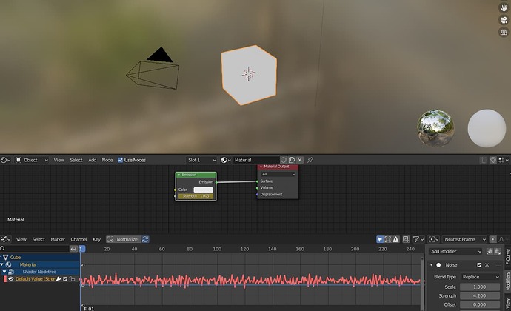The image size is (511, 311).
Task: Click the Shader Nodetree icon in channel list
Action: 11,272
